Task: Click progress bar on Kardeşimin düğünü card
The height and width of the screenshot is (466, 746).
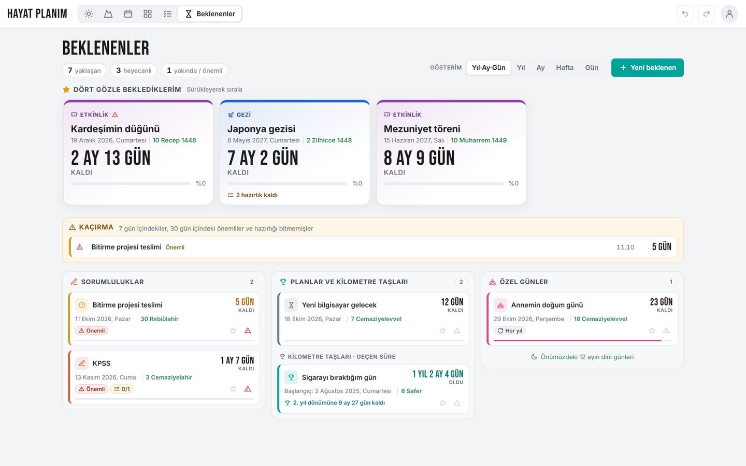Action: 131,183
